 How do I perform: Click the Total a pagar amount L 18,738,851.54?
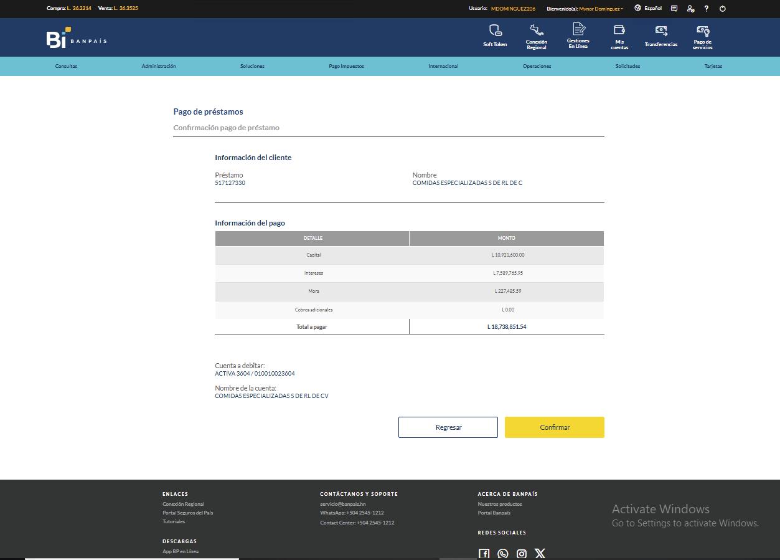[507, 326]
